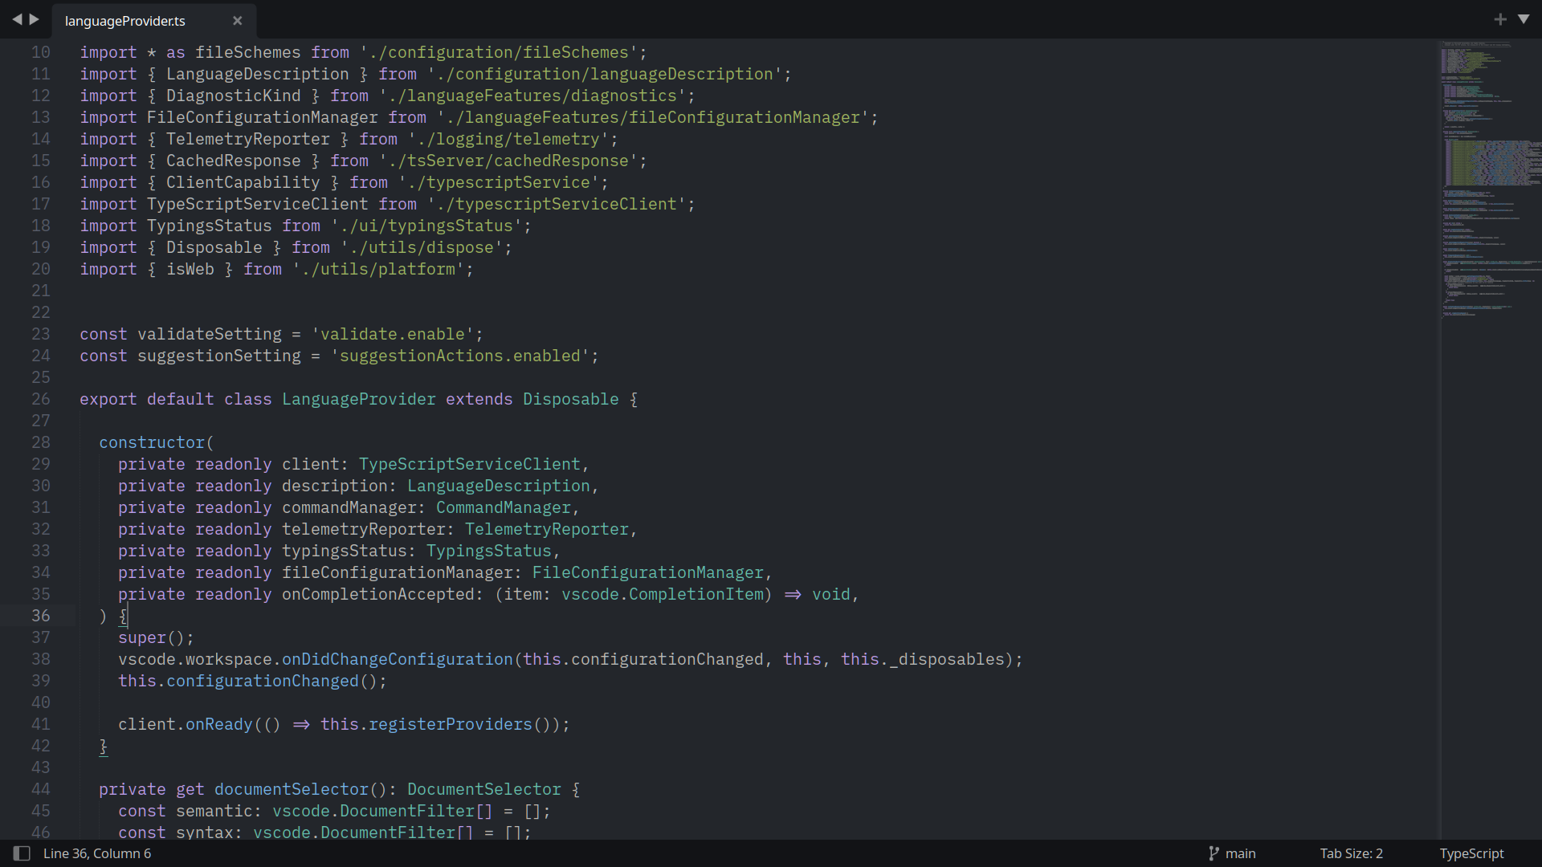Image resolution: width=1542 pixels, height=867 pixels.
Task: Place cursor on LanguageProvider class name
Action: click(x=358, y=399)
